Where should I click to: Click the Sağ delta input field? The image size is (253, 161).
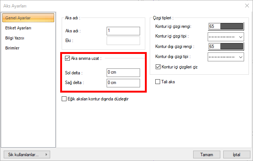click(123, 83)
